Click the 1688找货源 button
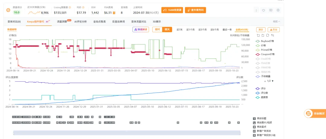 coord(172,10)
